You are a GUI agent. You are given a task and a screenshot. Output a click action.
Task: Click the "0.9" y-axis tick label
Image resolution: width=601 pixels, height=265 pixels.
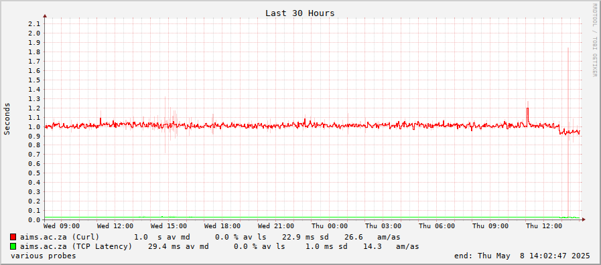[x=34, y=136]
